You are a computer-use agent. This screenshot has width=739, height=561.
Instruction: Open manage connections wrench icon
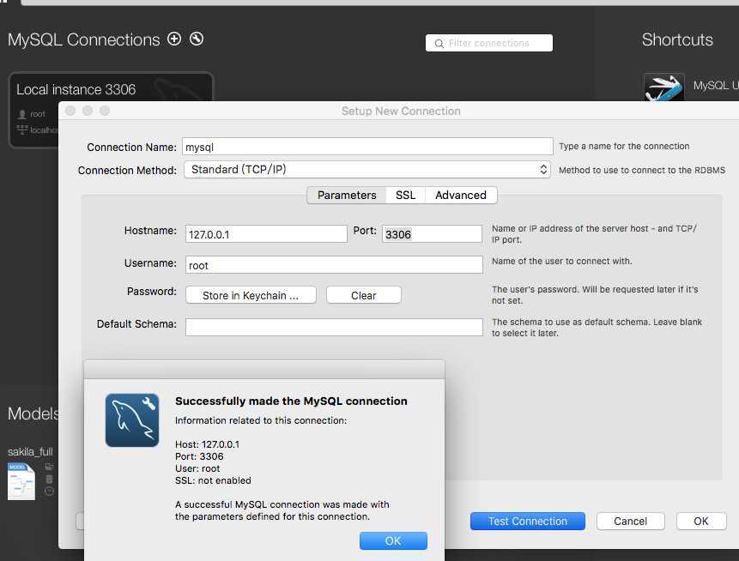197,39
